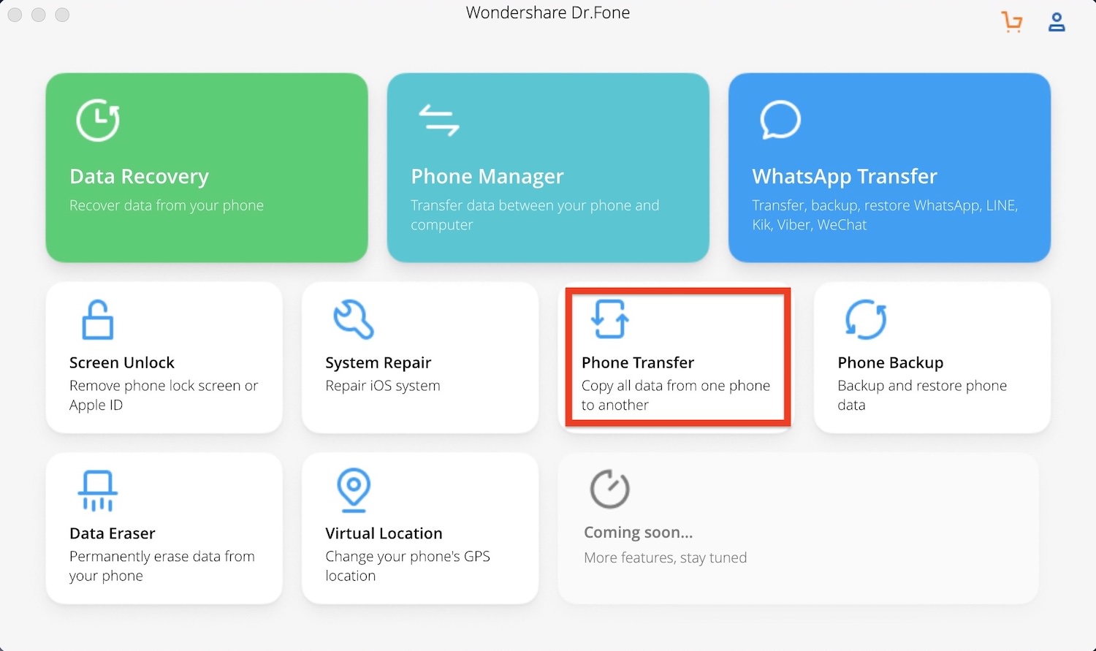The height and width of the screenshot is (651, 1096).
Task: Open the Phone Manager title
Action: (x=487, y=176)
